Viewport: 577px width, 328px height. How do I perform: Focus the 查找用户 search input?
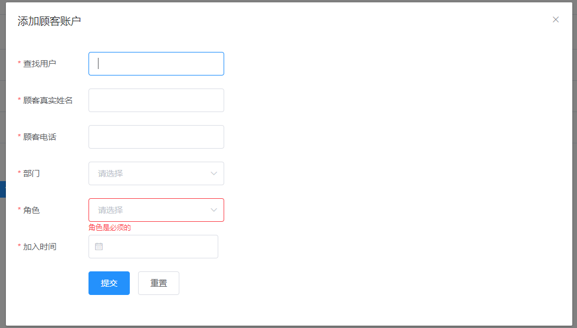point(156,64)
